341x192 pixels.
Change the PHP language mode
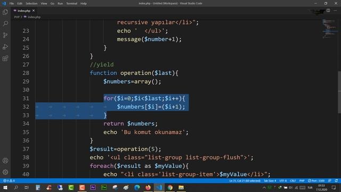[x=302, y=181]
